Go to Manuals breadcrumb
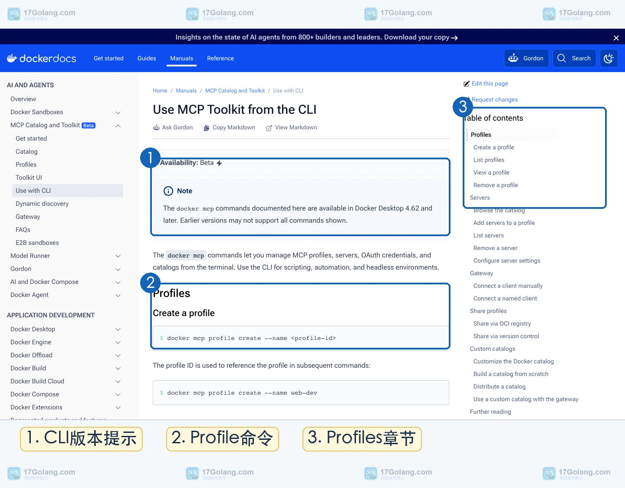Viewport: 625px width, 488px height. [x=186, y=91]
